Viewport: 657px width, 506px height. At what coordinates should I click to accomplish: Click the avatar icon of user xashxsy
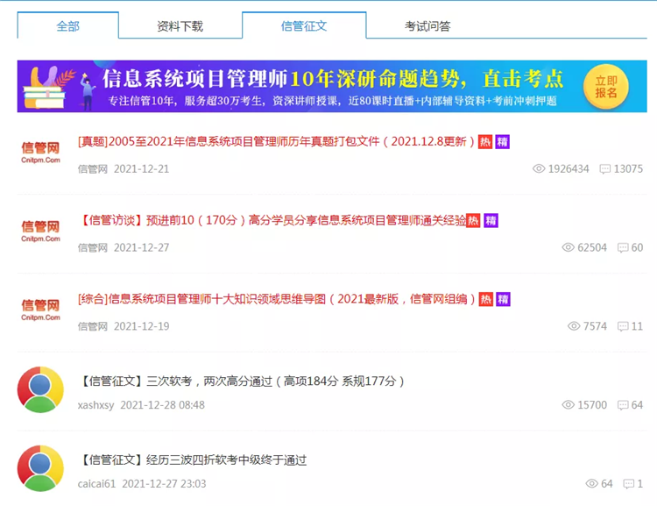point(40,389)
